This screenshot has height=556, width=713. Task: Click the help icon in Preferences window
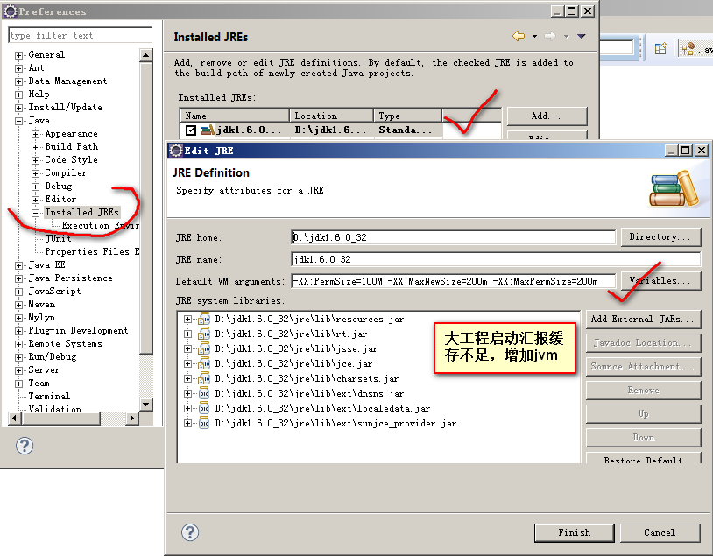tap(25, 446)
